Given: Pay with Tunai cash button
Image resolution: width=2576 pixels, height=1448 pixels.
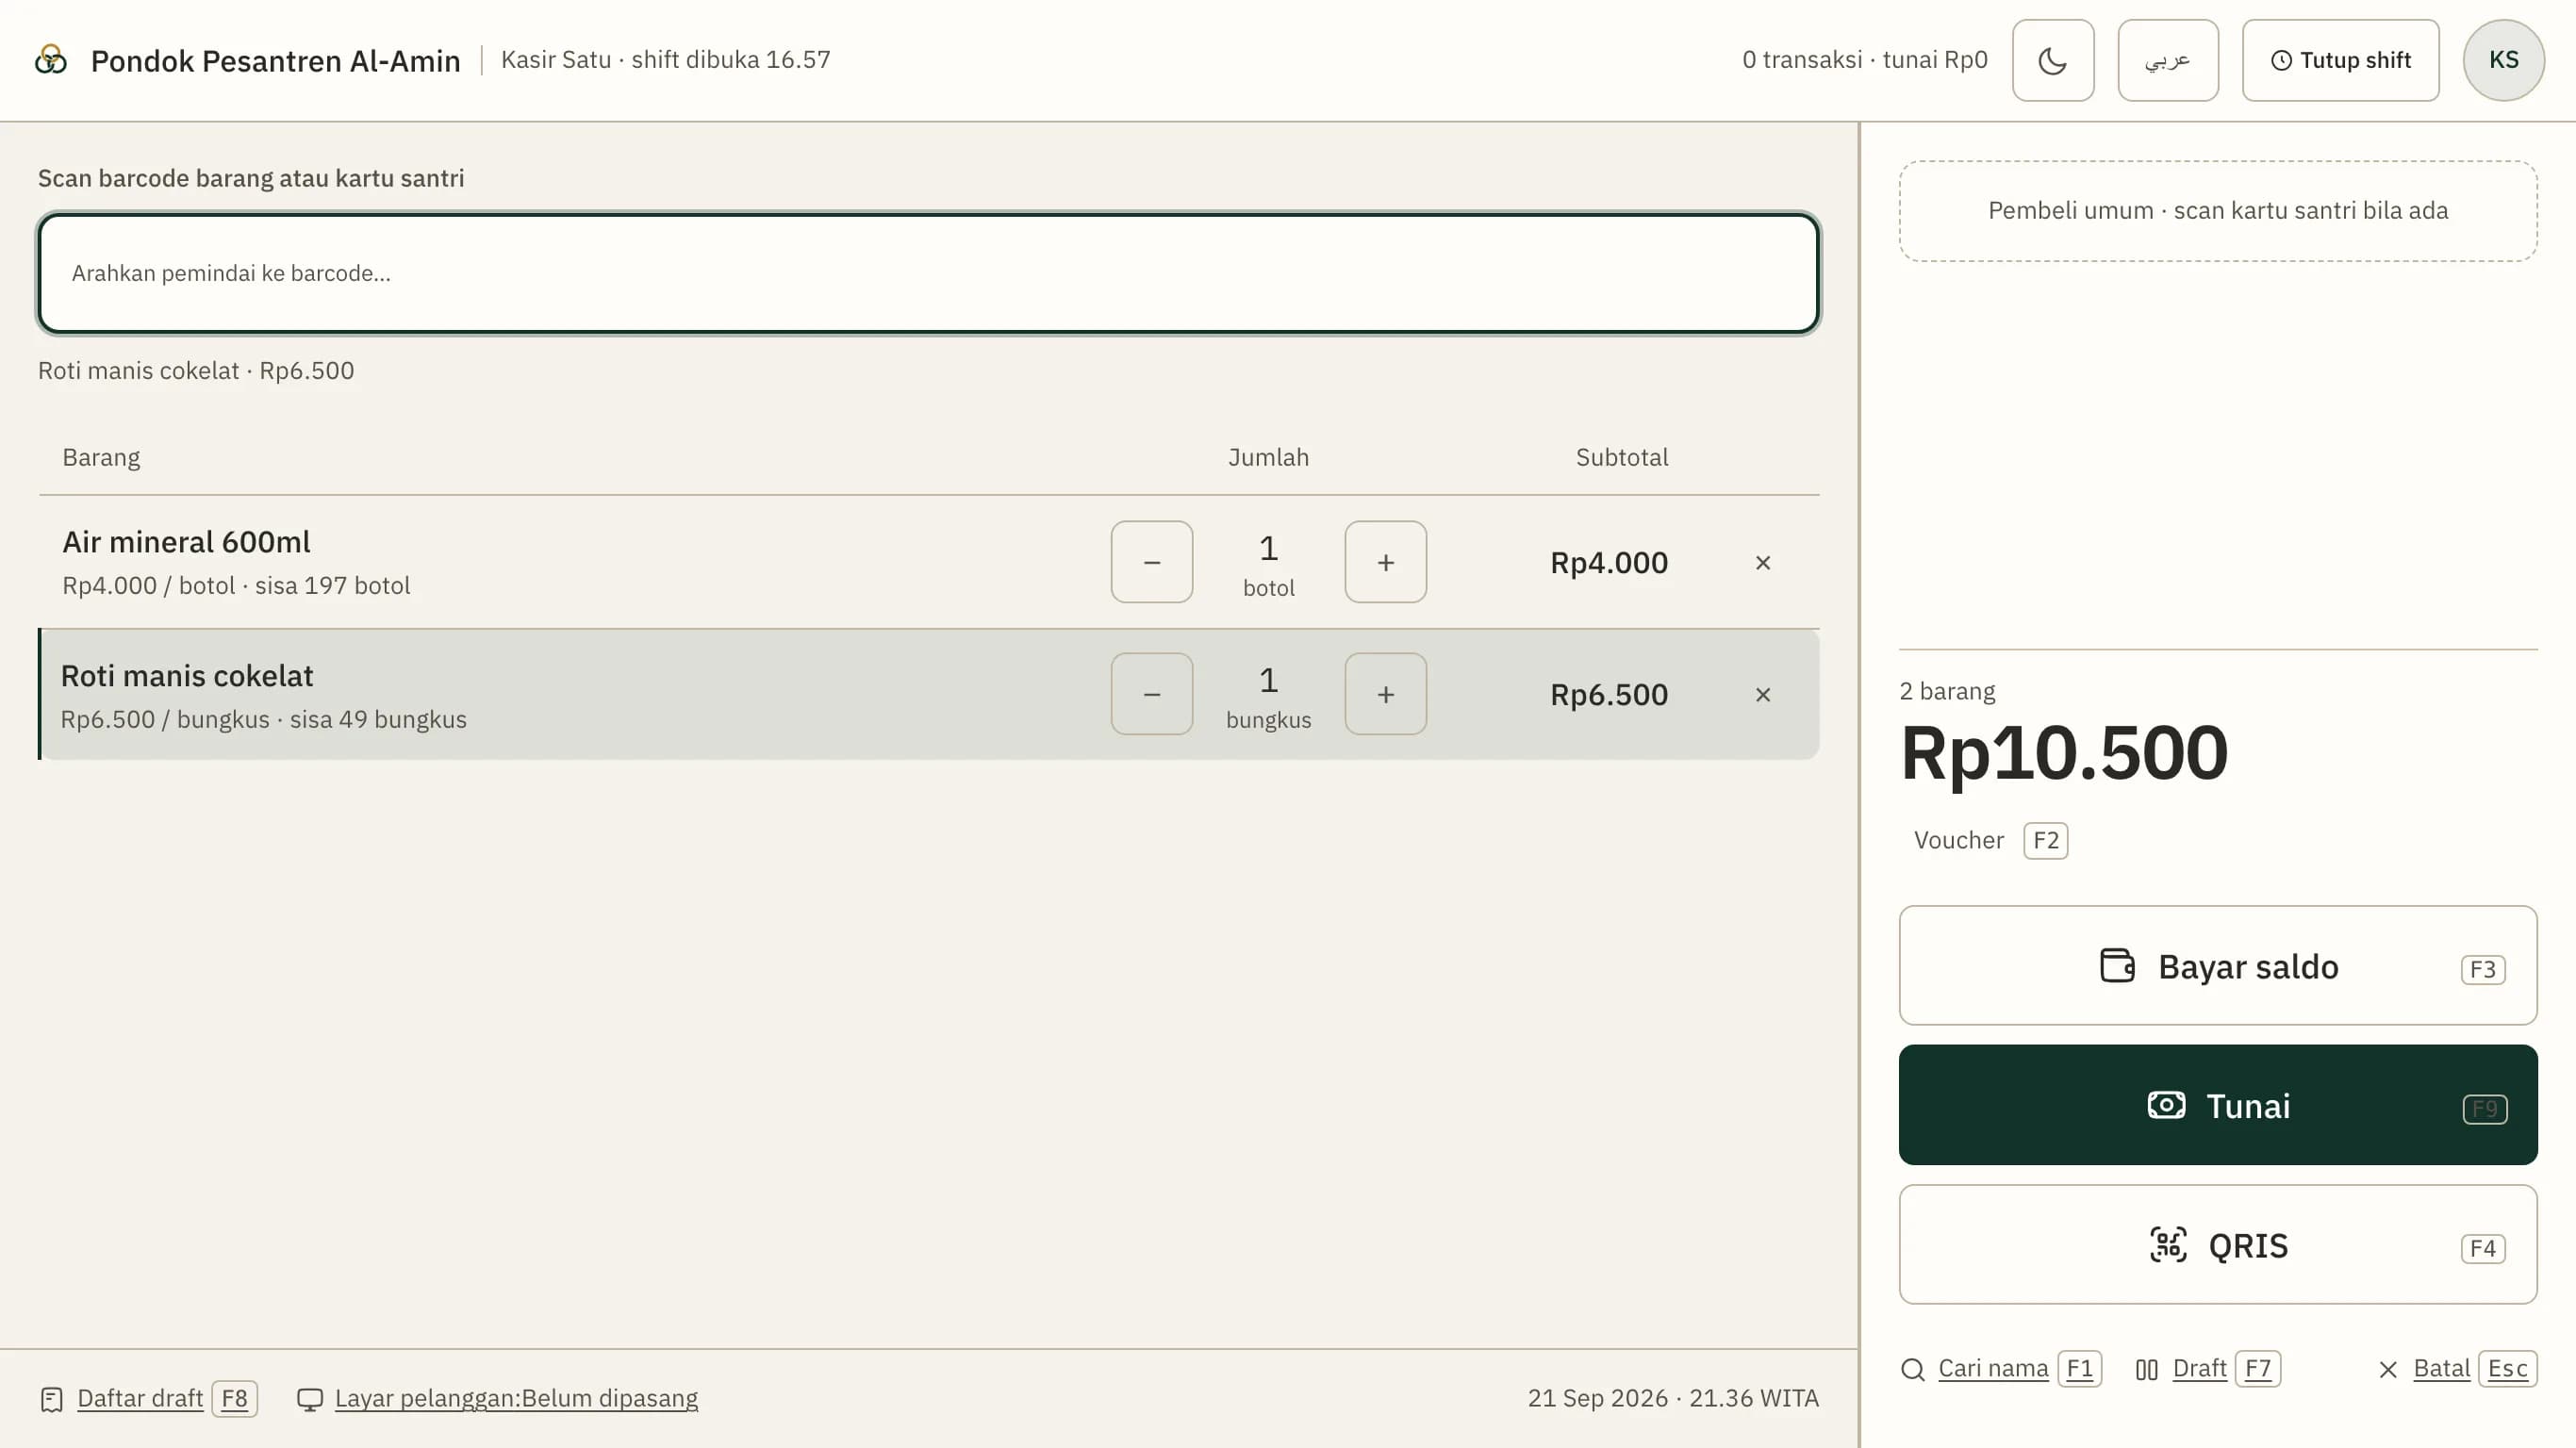Looking at the screenshot, I should (2217, 1105).
